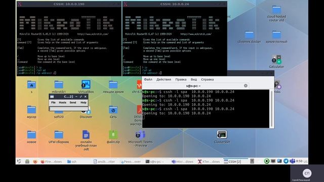Click the terminal window vertical scrollbar
Viewport: 324px width, 182px height.
point(271,109)
